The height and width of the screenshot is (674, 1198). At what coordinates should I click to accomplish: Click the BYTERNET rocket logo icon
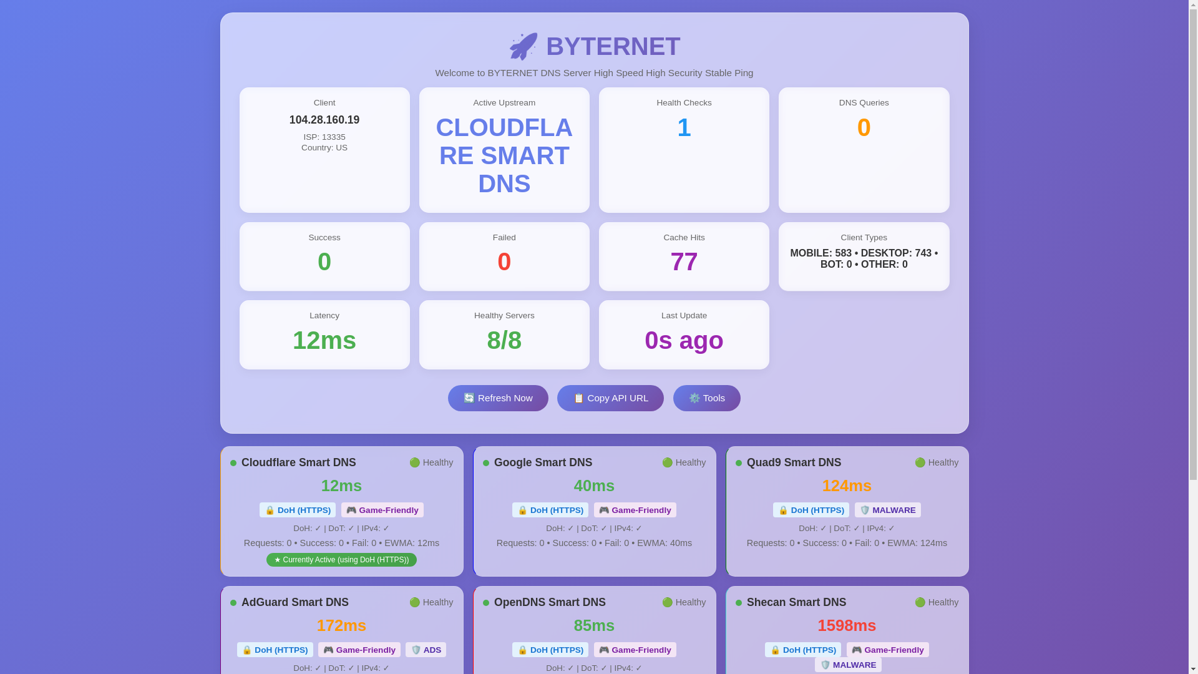pos(524,46)
